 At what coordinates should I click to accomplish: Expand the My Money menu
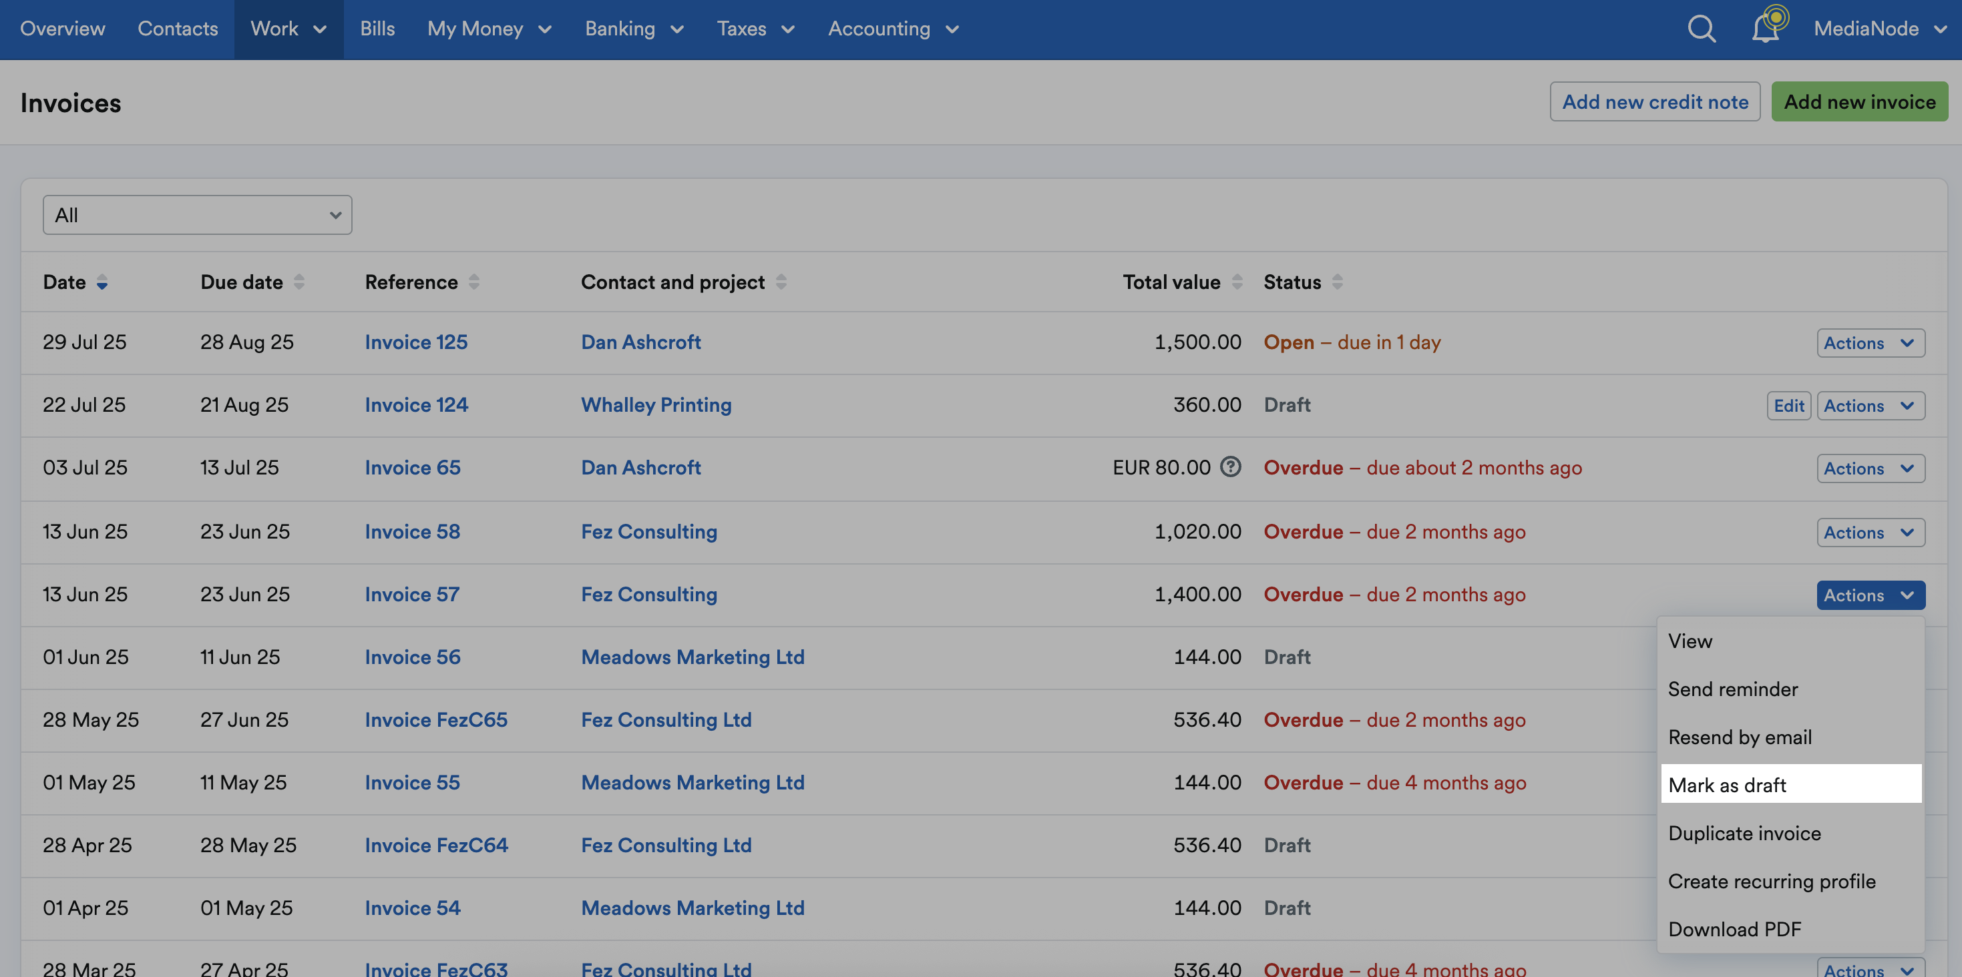489,29
